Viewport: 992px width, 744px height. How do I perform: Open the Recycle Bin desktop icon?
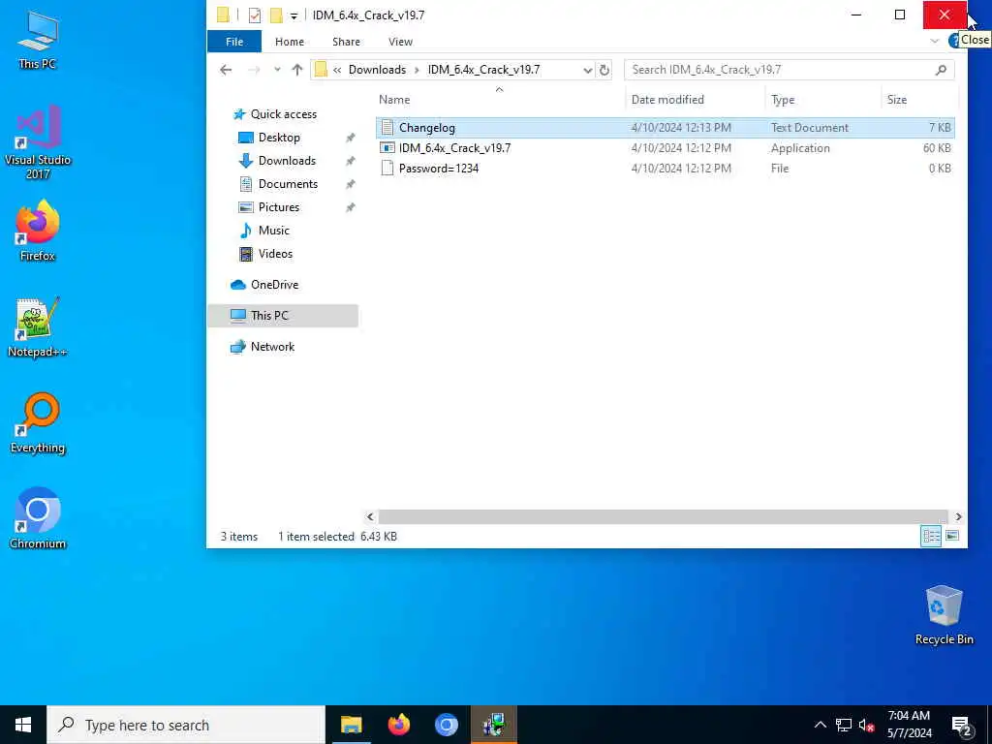(x=944, y=615)
